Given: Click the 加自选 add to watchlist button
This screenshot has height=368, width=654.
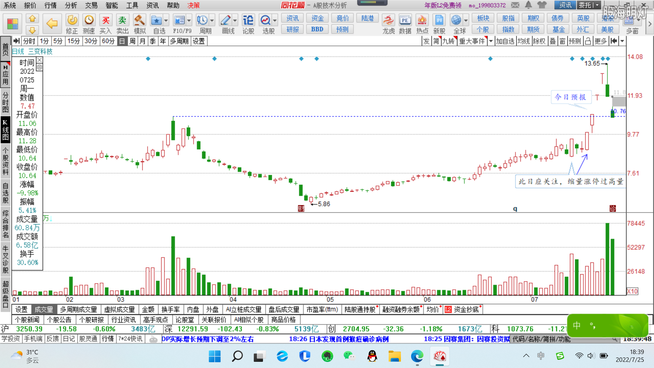Looking at the screenshot, I should (505, 41).
